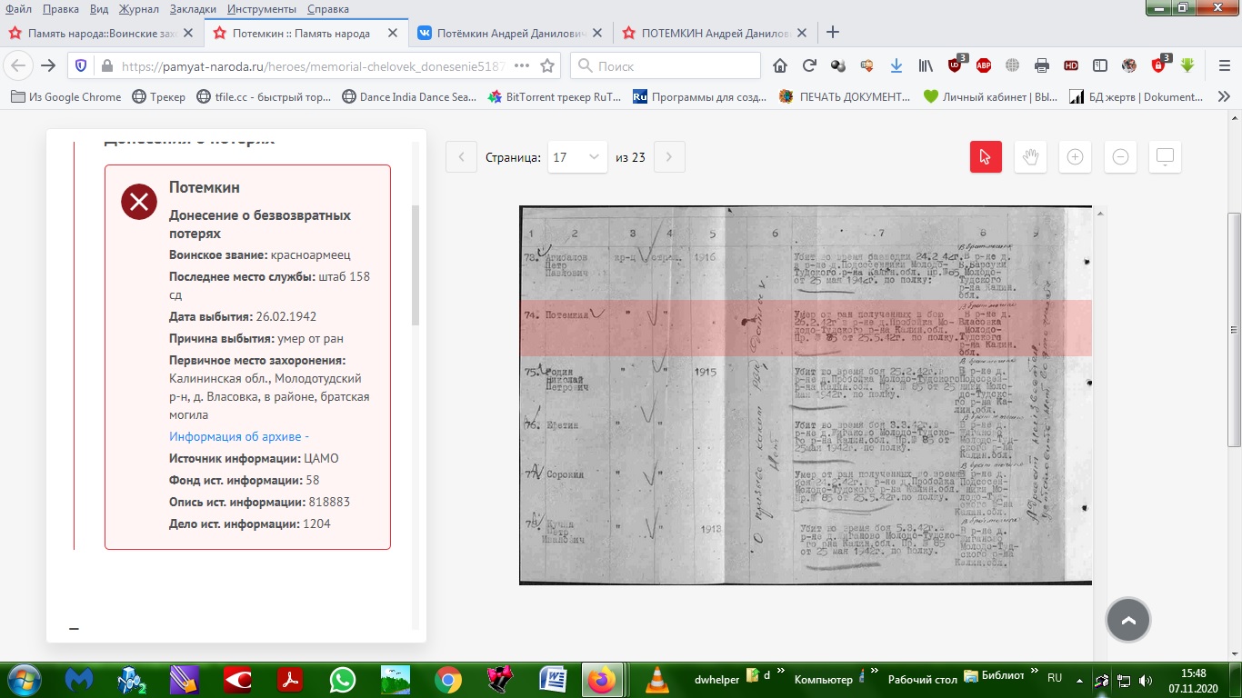
Task: Open БД жертв Dokument bookmark
Action: coord(1137,97)
